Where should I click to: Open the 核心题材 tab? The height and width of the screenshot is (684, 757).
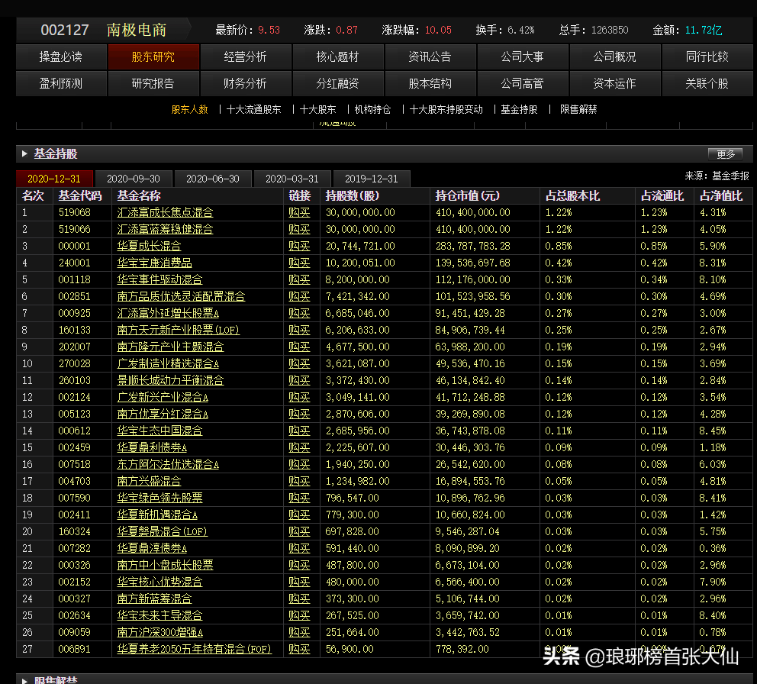(338, 57)
